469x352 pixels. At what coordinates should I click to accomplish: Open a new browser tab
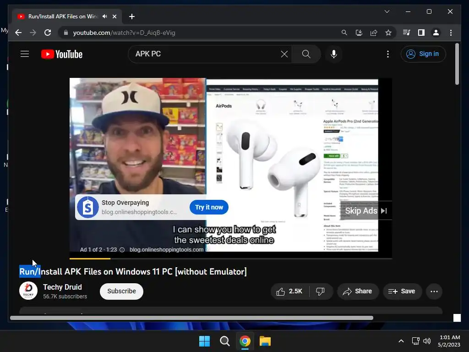[x=131, y=16]
